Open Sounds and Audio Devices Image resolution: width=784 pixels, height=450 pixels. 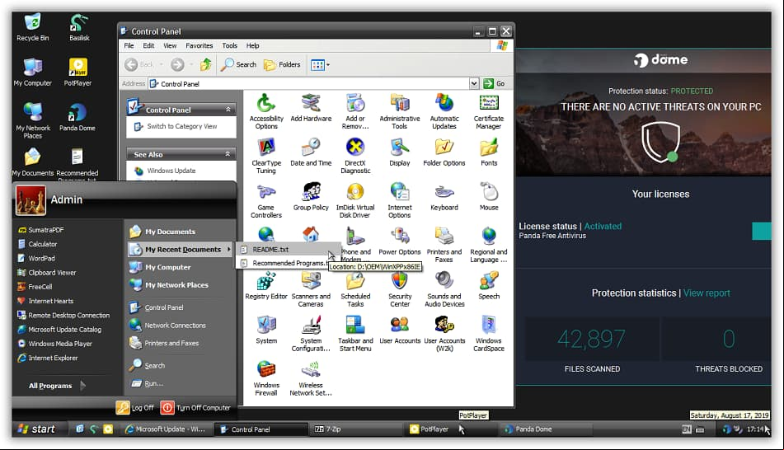444,289
